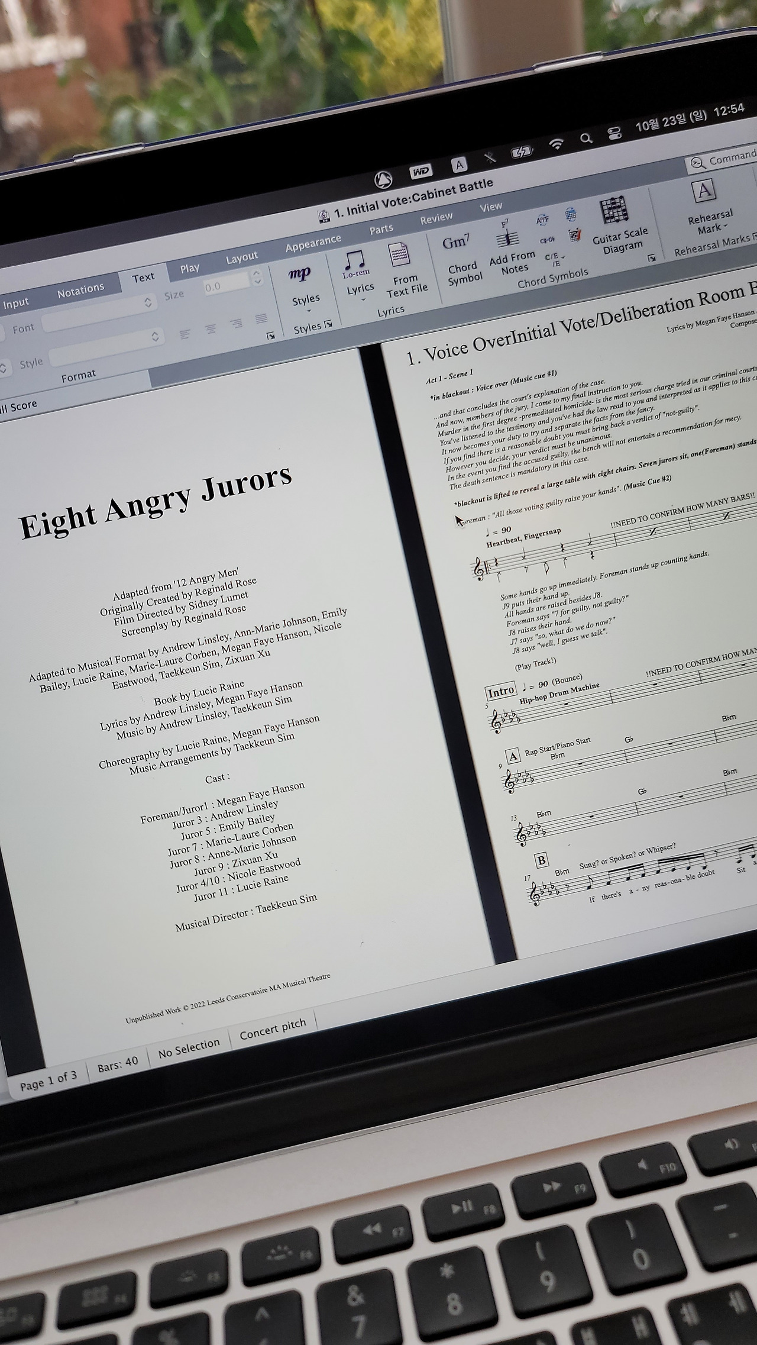Click the No Selection status readout
Viewport: 757px width, 1345px height.
point(189,1048)
